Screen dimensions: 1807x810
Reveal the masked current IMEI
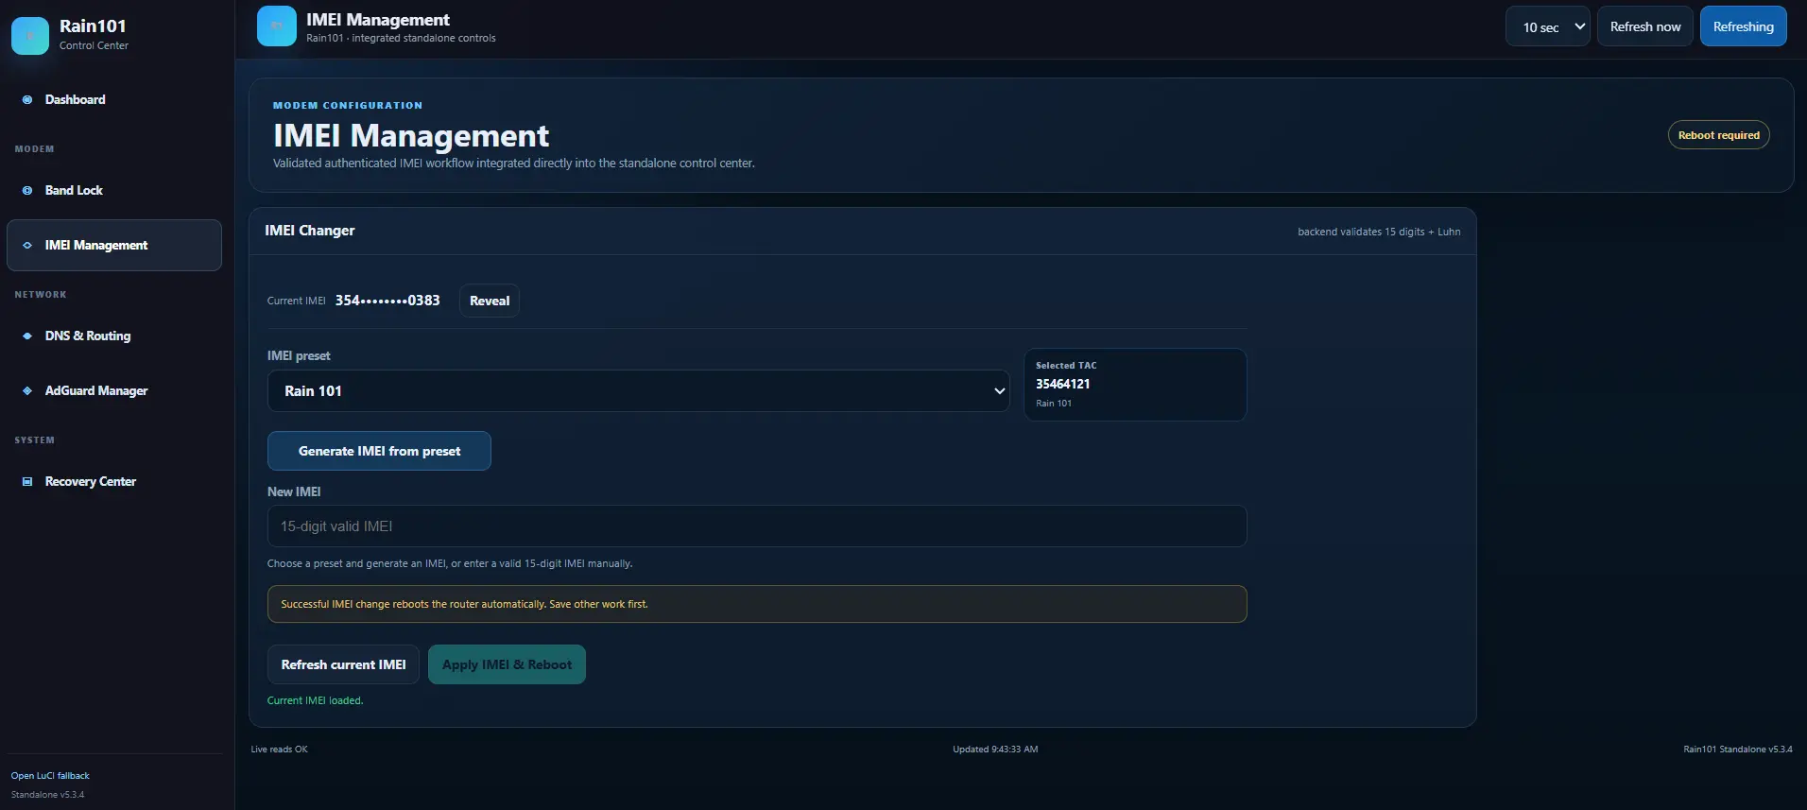point(490,301)
